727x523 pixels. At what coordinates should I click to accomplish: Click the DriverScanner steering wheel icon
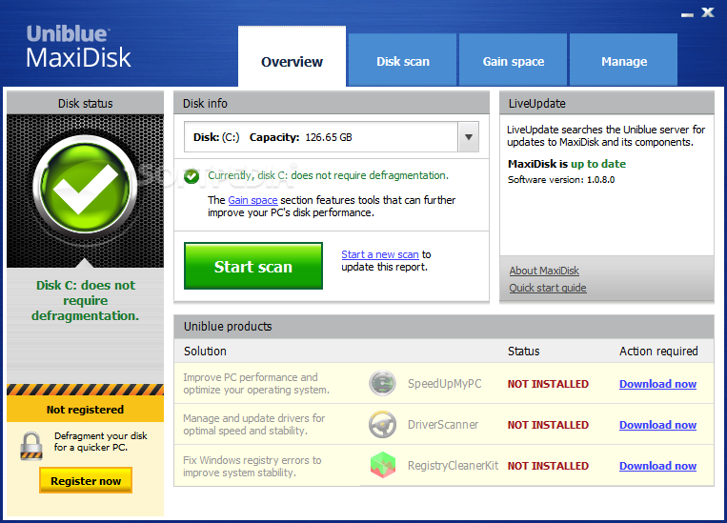pos(382,424)
